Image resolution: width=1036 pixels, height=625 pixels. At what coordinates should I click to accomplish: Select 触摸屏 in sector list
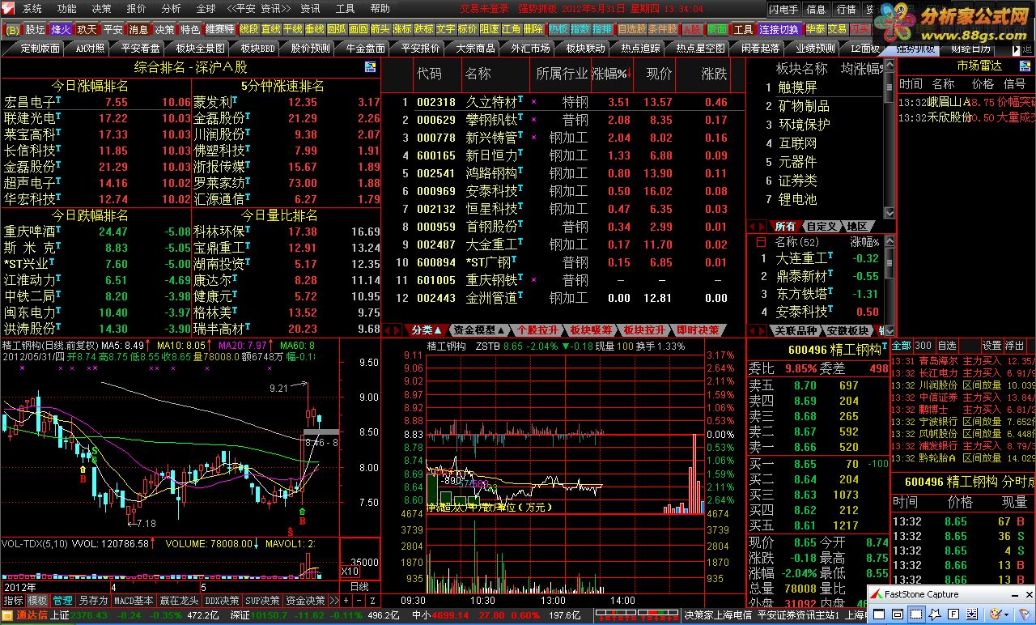click(x=797, y=87)
